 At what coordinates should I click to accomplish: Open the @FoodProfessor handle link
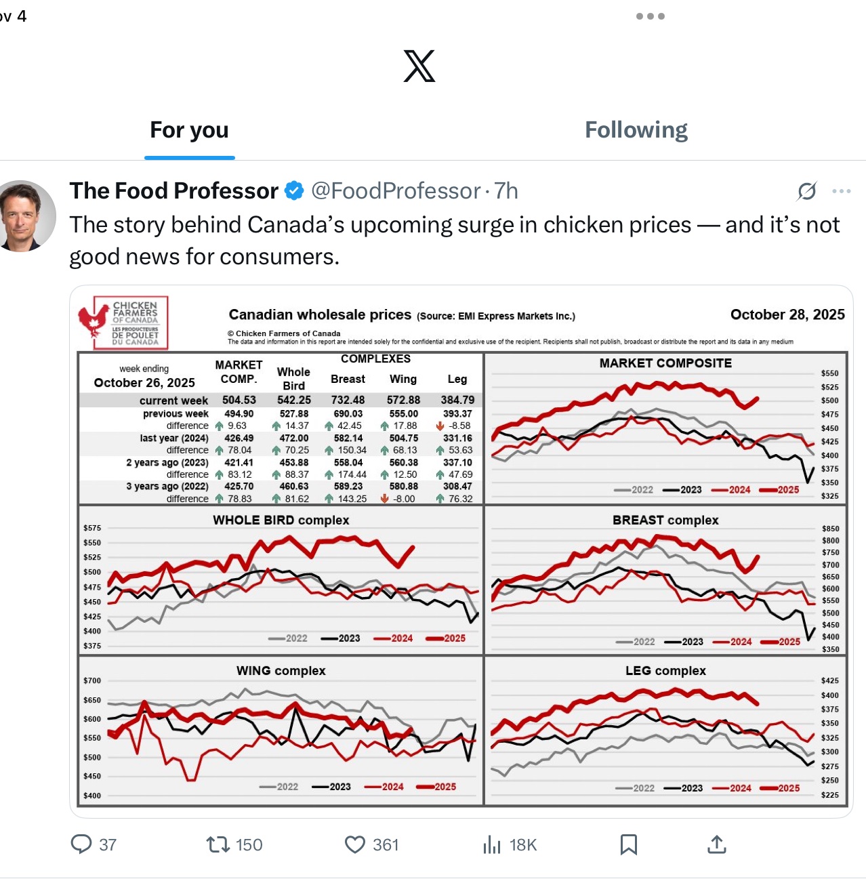point(396,191)
